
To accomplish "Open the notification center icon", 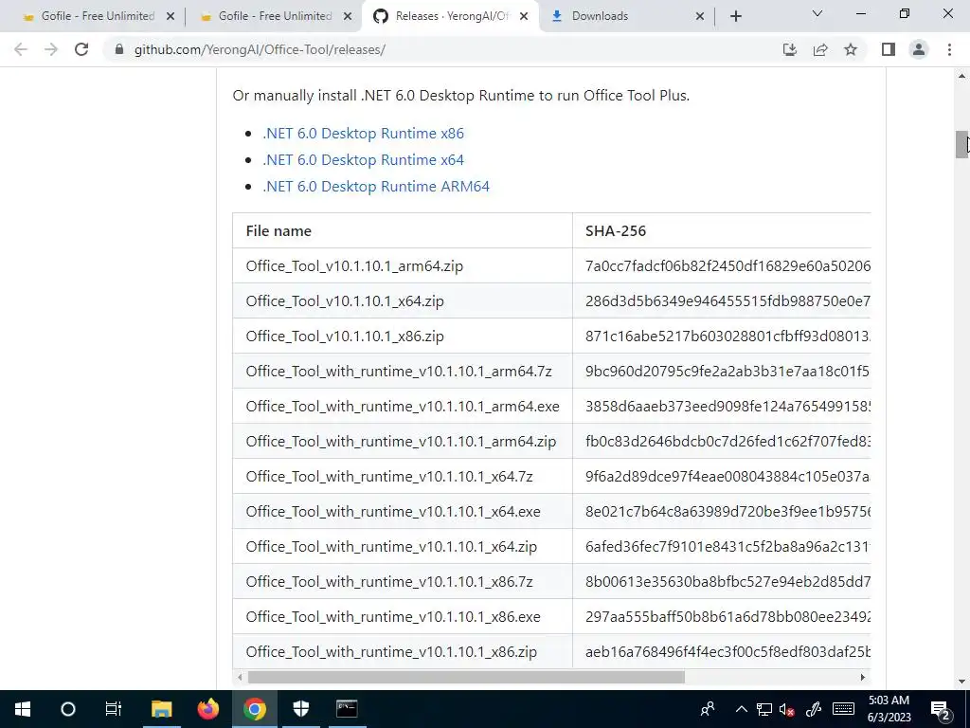I will (941, 709).
